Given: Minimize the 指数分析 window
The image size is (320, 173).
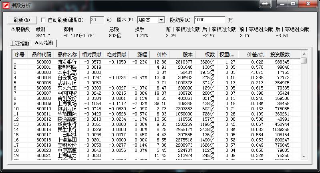Looking at the screenshot, I should (283, 4).
